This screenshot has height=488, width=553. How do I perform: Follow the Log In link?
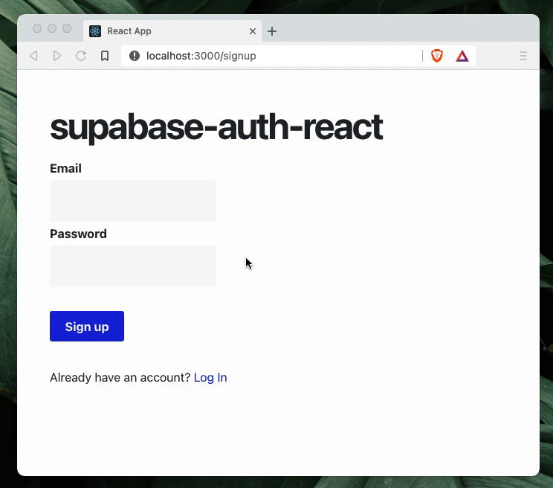[x=210, y=378]
